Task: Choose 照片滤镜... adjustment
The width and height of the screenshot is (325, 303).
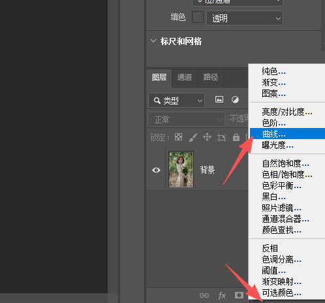Action: (x=287, y=208)
